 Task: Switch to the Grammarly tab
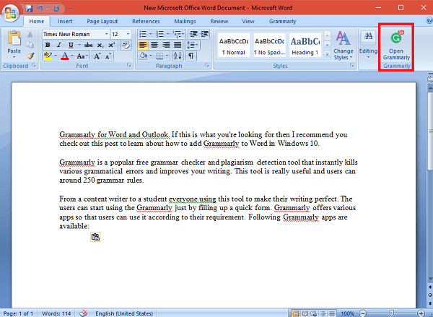282,21
